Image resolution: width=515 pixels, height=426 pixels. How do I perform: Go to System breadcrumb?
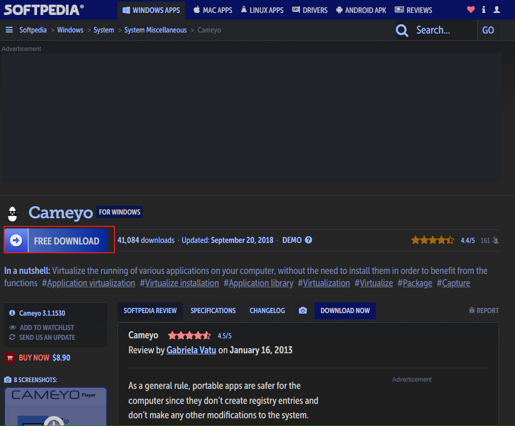pyautogui.click(x=104, y=30)
